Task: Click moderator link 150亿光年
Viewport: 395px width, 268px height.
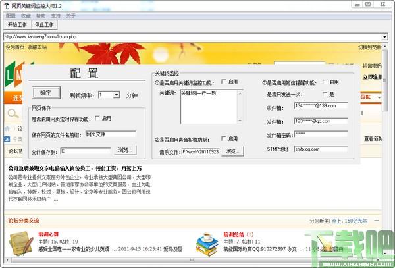Action: tap(355, 221)
